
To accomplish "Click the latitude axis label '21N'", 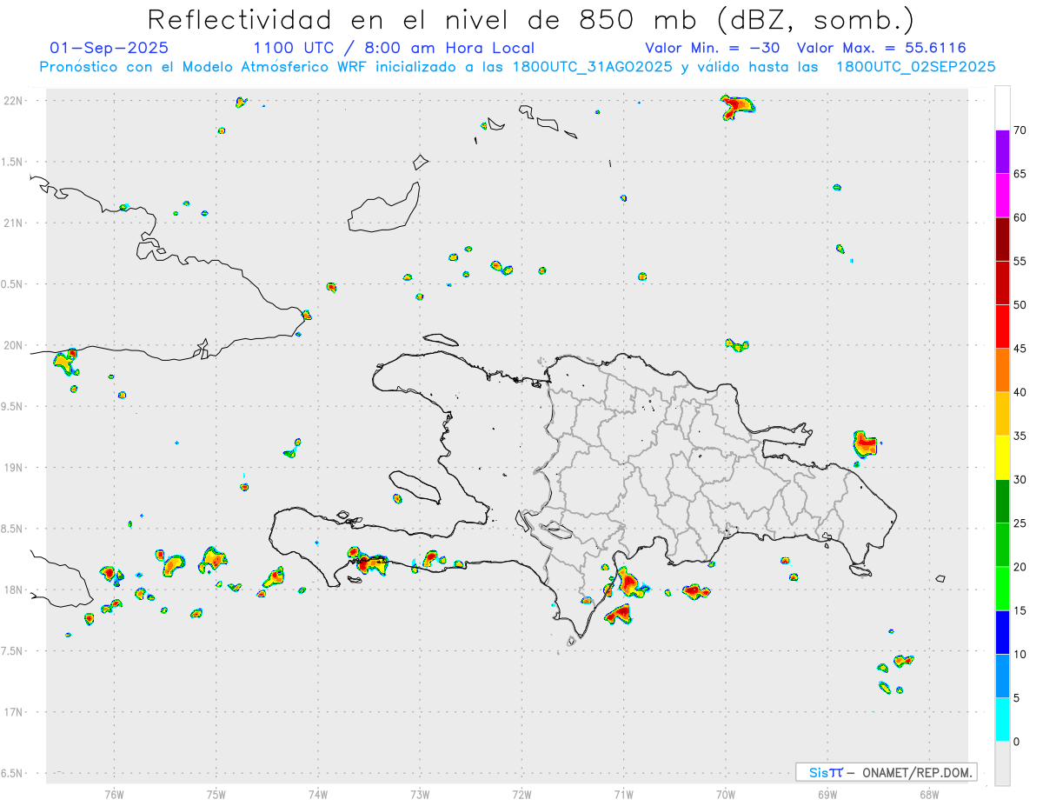I will (15, 223).
